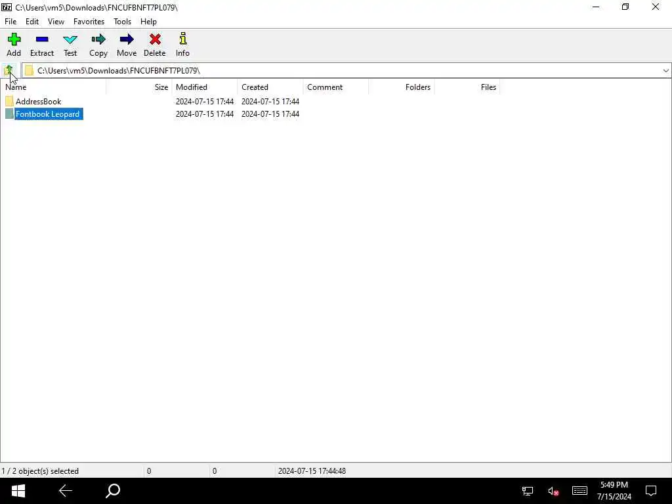Click Fontbook Leopard's Created date cell
The image size is (672, 504).
click(270, 114)
